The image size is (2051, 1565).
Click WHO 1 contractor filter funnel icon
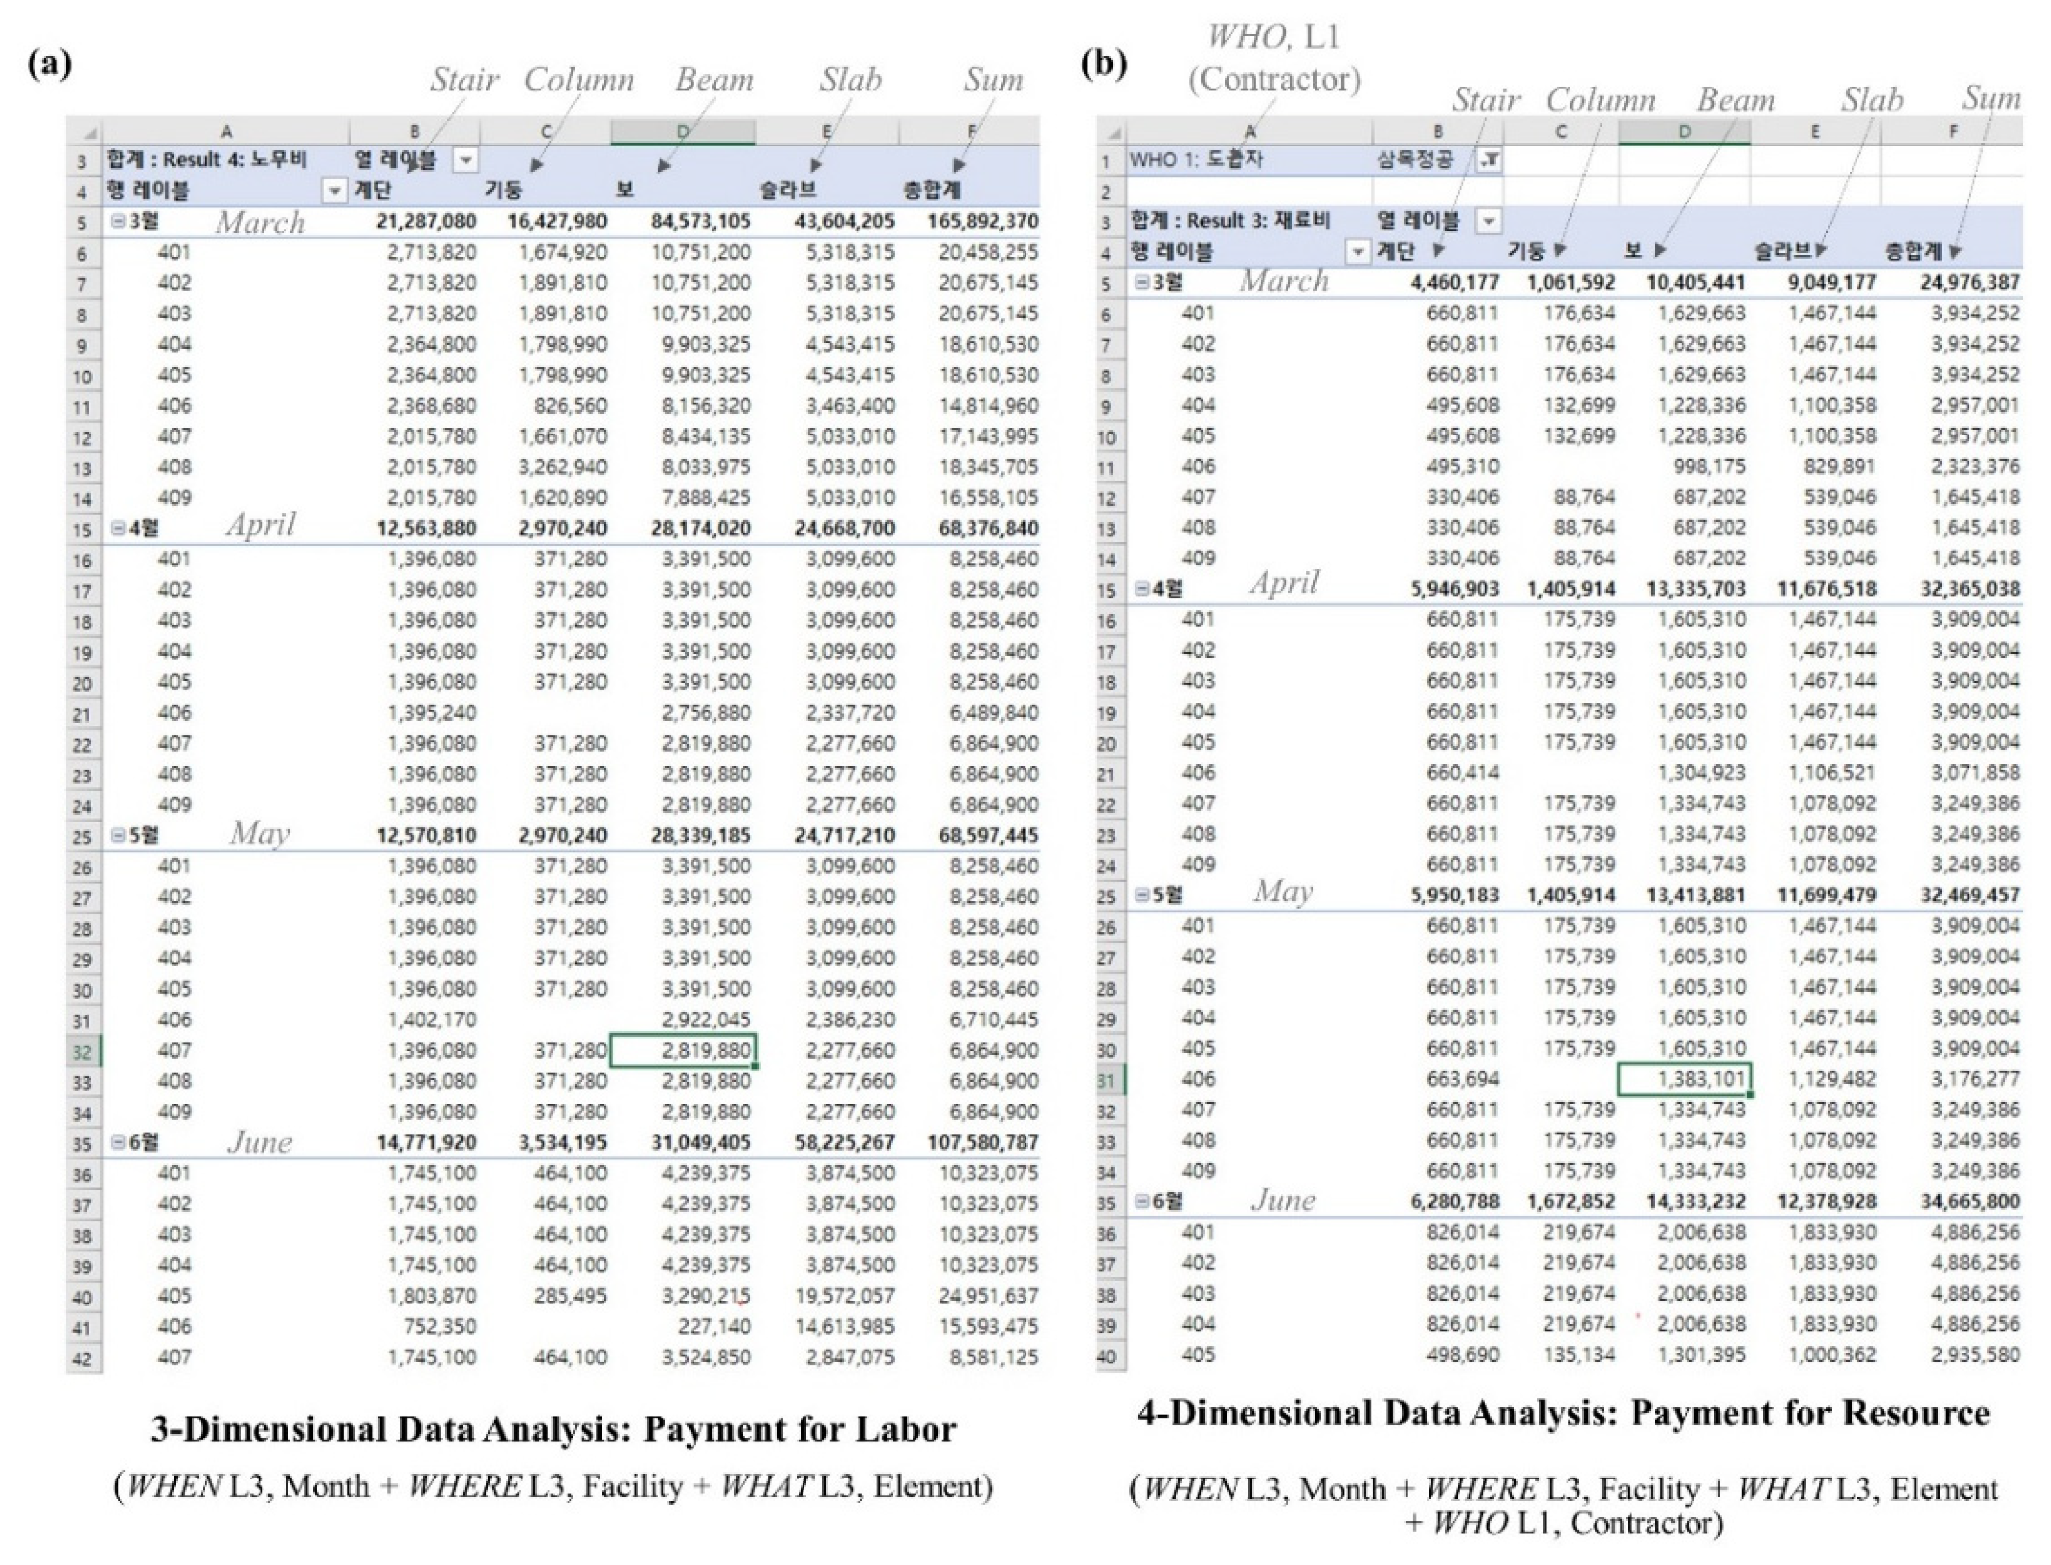(x=1490, y=160)
